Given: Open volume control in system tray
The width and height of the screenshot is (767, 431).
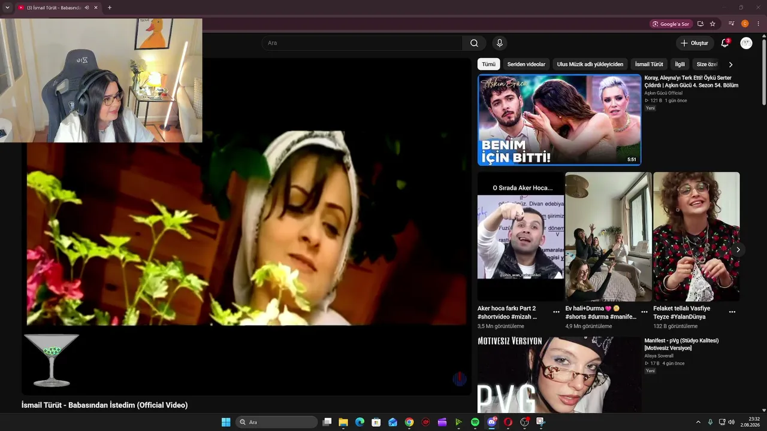Looking at the screenshot, I should (731, 422).
